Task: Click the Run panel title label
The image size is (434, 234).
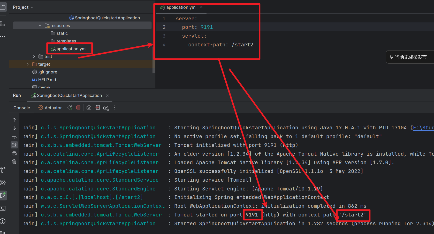Action: pyautogui.click(x=17, y=95)
